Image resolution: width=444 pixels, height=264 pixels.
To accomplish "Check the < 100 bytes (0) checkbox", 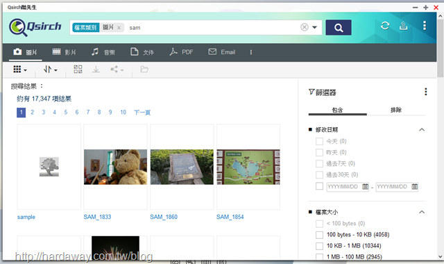I will [x=319, y=224].
